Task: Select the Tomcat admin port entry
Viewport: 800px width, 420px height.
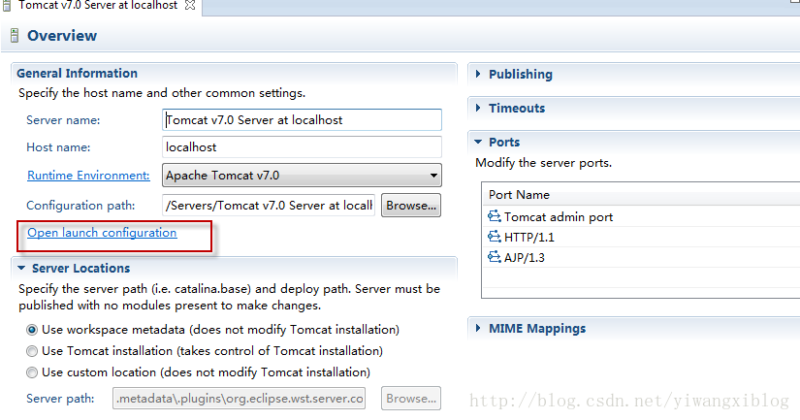Action: (559, 217)
